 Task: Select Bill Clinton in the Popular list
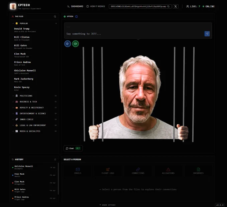pyautogui.click(x=34, y=38)
